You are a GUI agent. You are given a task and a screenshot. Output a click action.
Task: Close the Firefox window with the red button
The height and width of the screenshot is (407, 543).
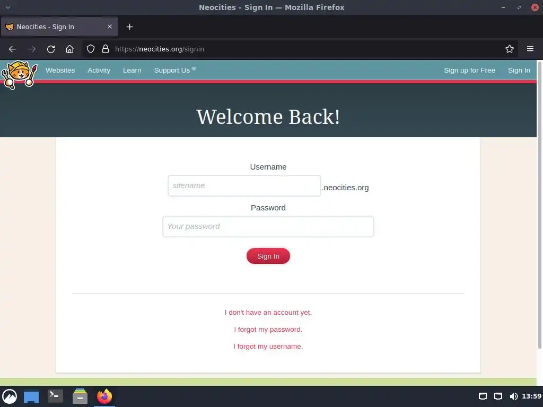[x=535, y=7]
